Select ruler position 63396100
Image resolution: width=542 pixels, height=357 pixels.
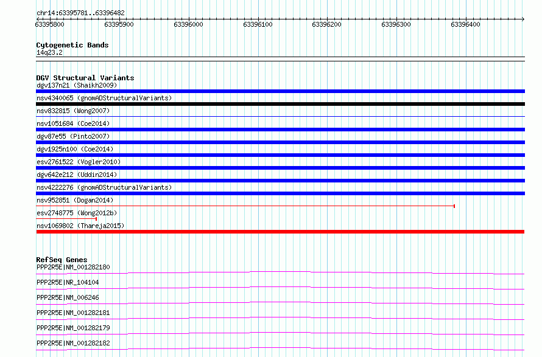point(258,24)
